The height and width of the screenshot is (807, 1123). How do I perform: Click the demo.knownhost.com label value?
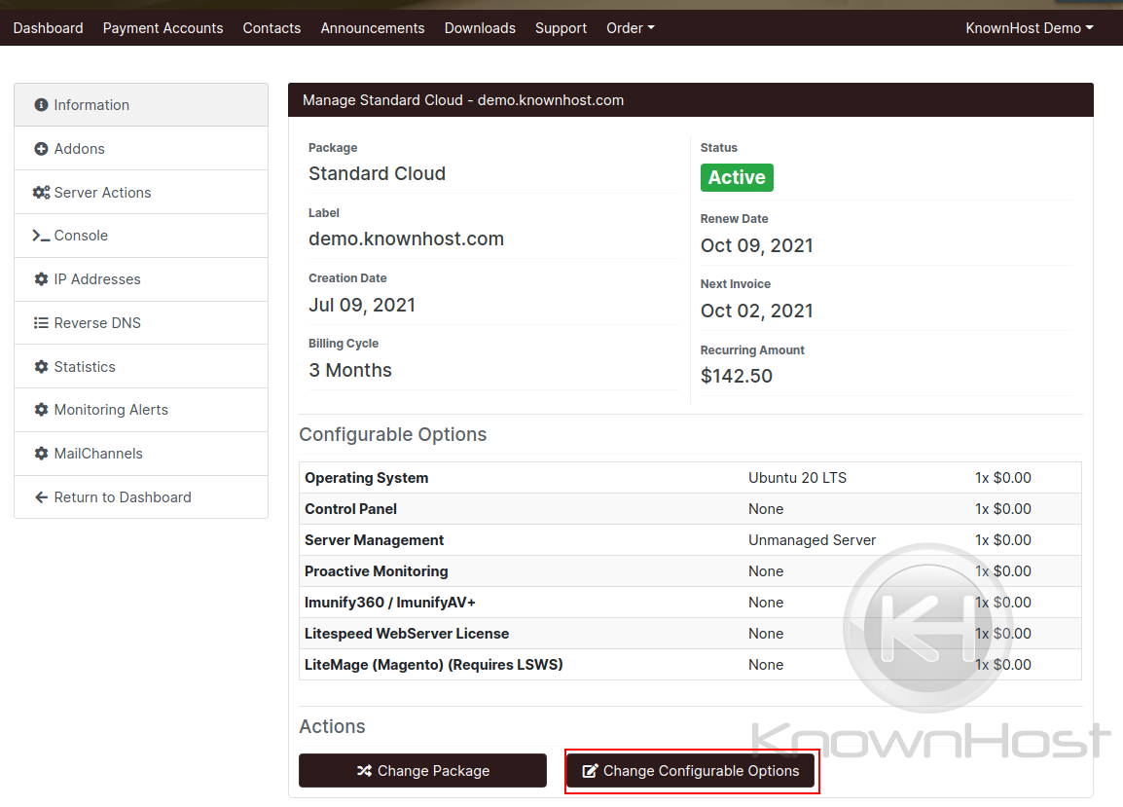point(406,238)
